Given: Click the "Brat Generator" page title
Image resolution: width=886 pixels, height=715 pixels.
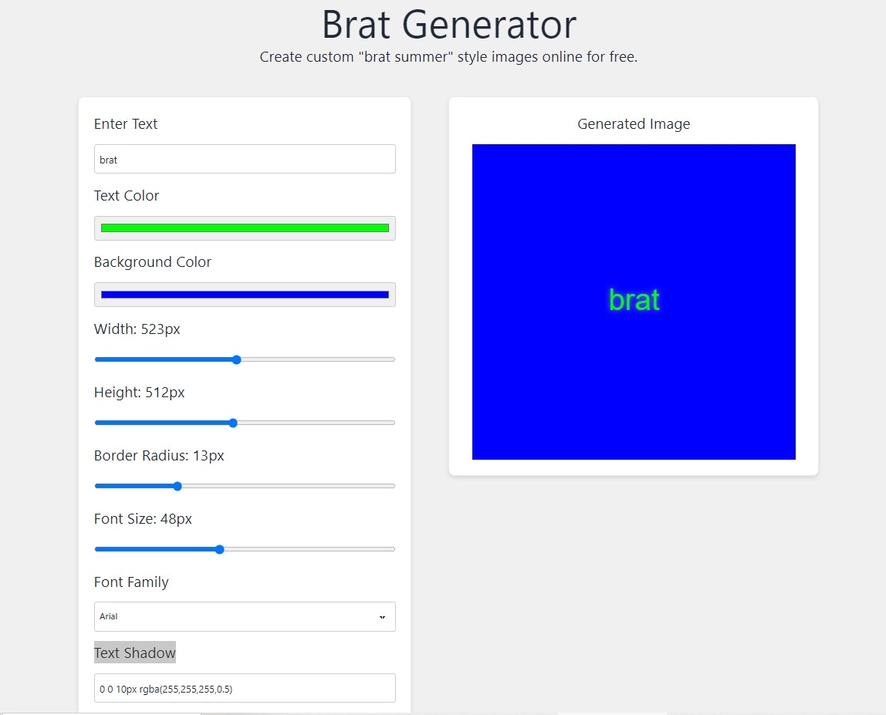Looking at the screenshot, I should pyautogui.click(x=448, y=25).
